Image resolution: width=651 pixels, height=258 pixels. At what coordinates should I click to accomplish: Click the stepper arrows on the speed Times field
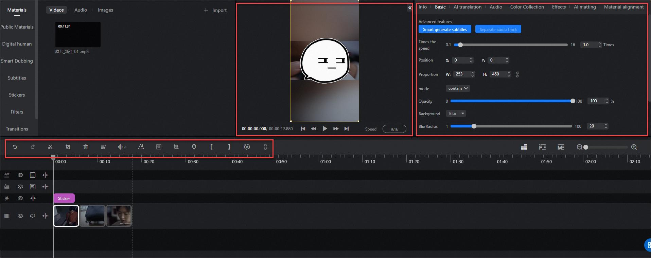tap(599, 45)
